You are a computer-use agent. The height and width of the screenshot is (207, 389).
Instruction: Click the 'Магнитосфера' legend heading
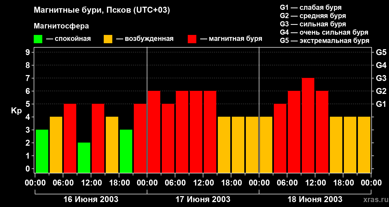pyautogui.click(x=61, y=26)
